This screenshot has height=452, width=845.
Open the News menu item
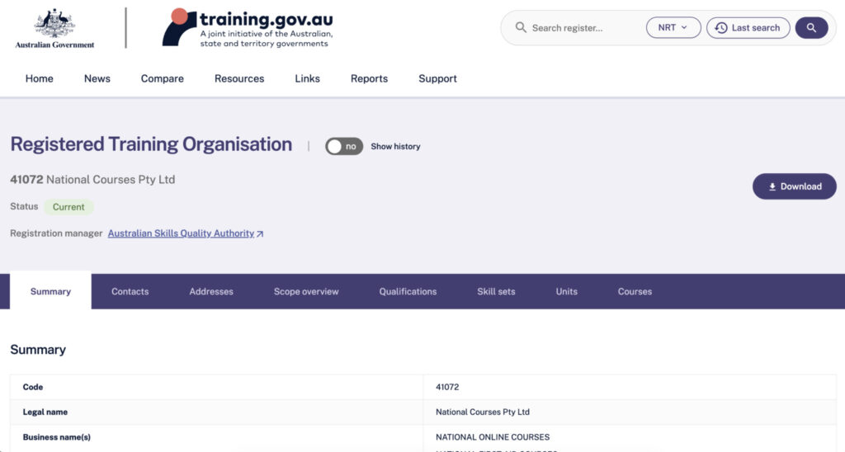97,78
